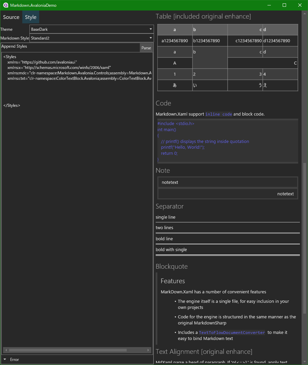Switch to the Source tab
308x365 pixels.
point(11,17)
